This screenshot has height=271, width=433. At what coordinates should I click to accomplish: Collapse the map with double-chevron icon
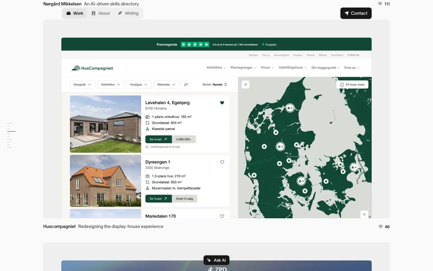click(246, 85)
